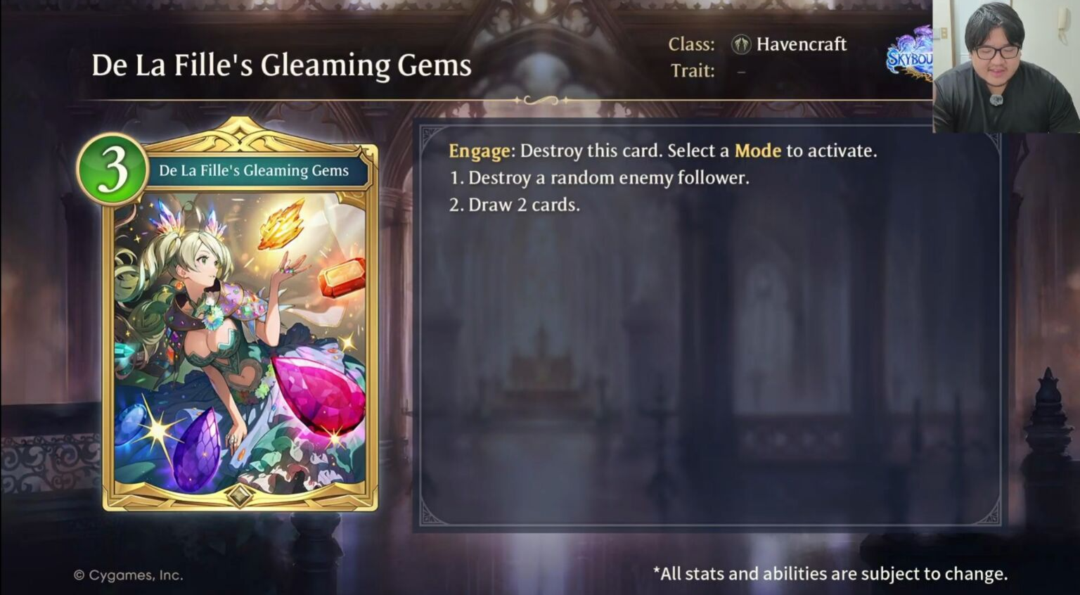The image size is (1080, 595).
Task: Select the highlighted Mode keyword
Action: (x=758, y=151)
